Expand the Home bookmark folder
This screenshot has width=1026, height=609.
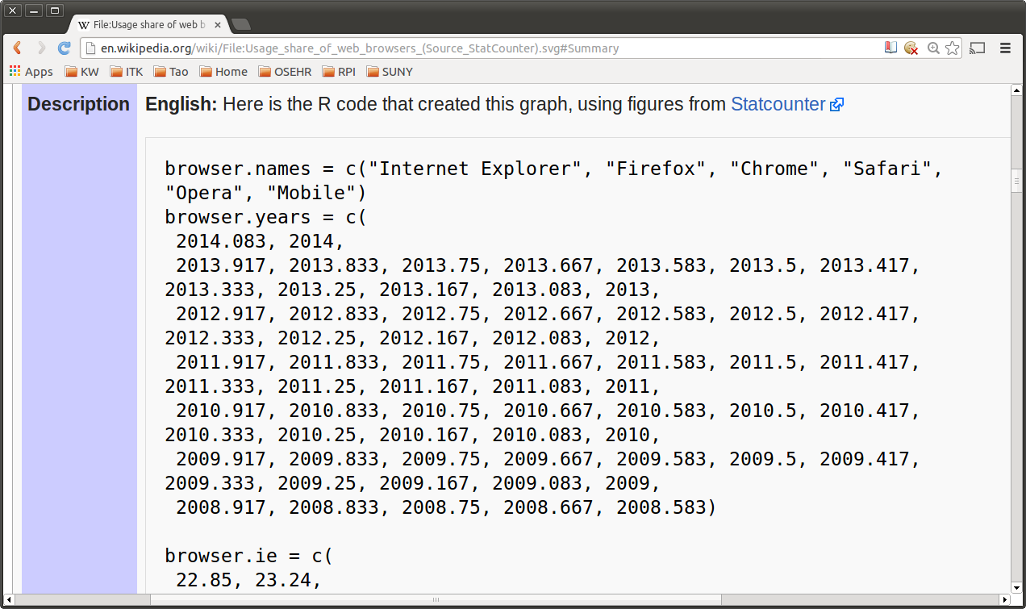click(x=223, y=72)
